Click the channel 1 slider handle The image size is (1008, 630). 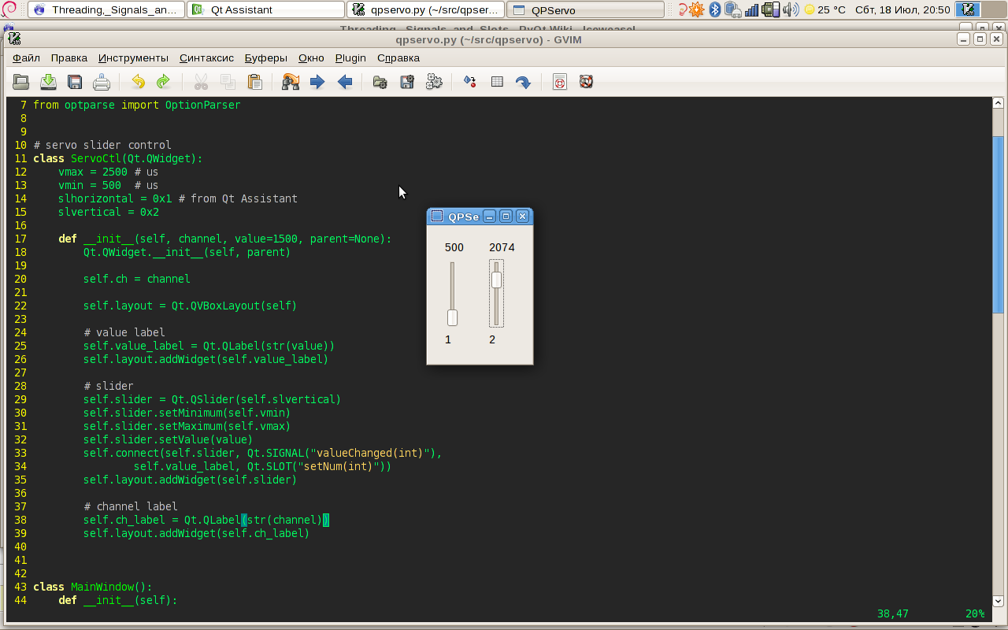(x=452, y=317)
